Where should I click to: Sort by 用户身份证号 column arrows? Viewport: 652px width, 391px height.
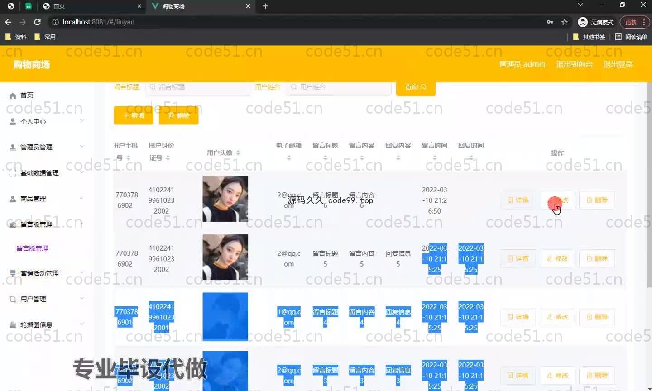tap(168, 157)
